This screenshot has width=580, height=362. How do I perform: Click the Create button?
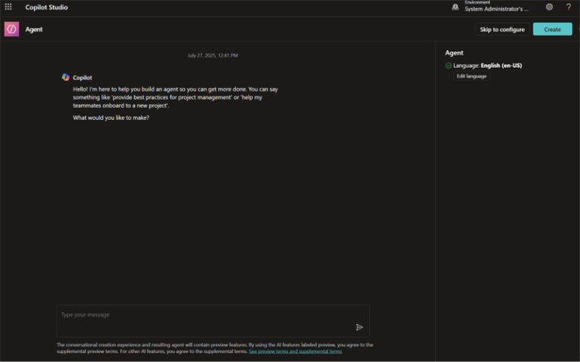click(x=552, y=30)
